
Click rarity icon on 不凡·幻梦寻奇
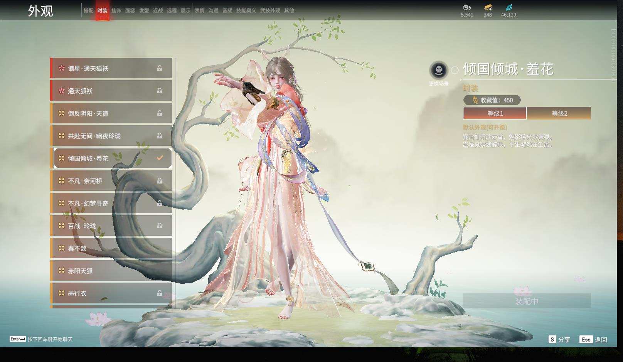pos(61,203)
